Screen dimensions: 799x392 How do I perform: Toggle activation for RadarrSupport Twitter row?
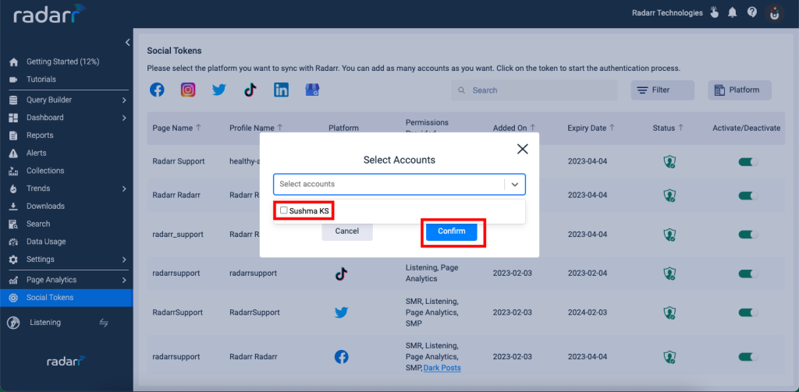pyautogui.click(x=748, y=313)
